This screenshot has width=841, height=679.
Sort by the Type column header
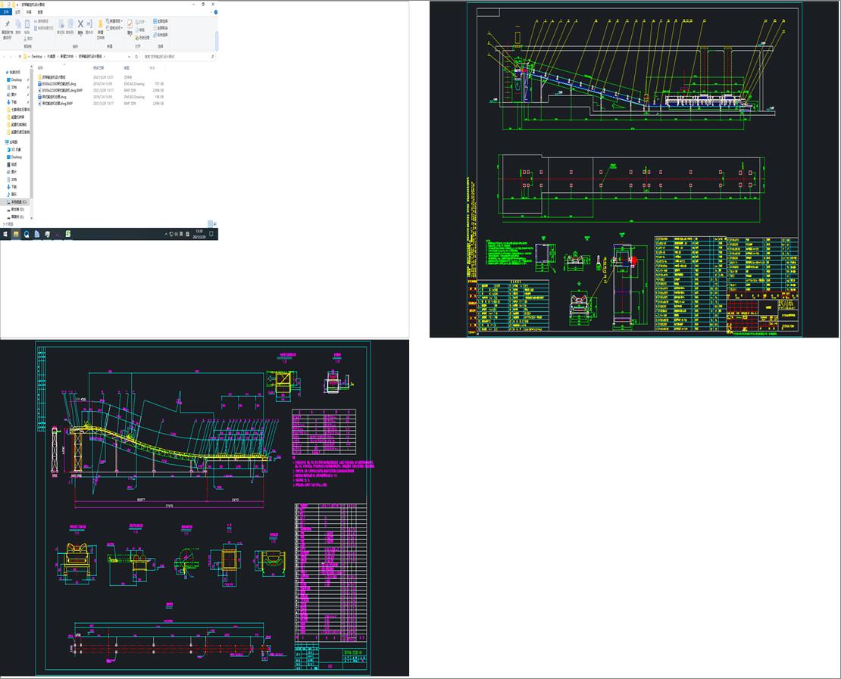coord(127,68)
